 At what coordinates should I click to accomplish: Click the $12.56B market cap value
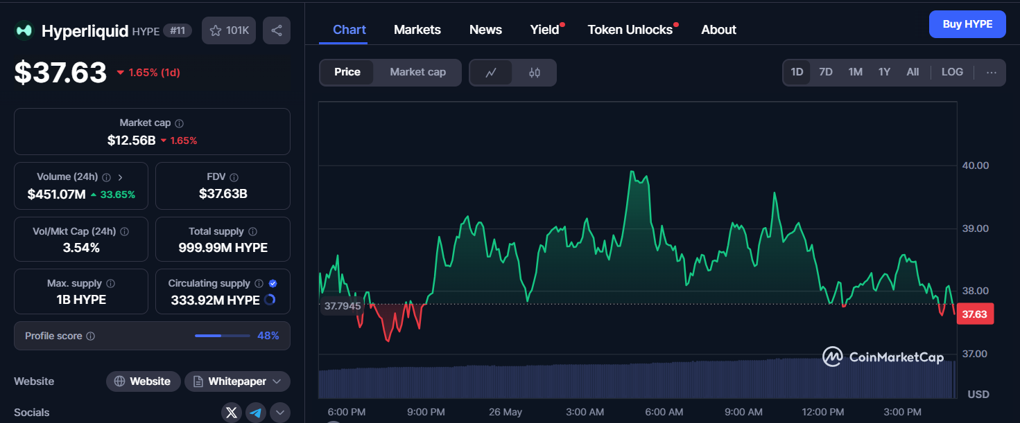tap(131, 141)
